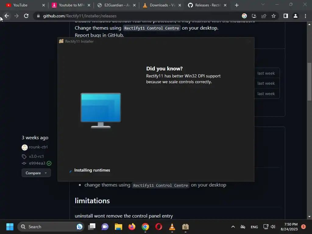This screenshot has width=312, height=234.
Task: Switch to the E2Guardian tab
Action: point(116,5)
